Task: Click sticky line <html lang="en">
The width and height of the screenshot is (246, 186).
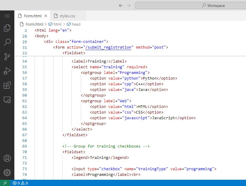Action: pyautogui.click(x=53, y=30)
